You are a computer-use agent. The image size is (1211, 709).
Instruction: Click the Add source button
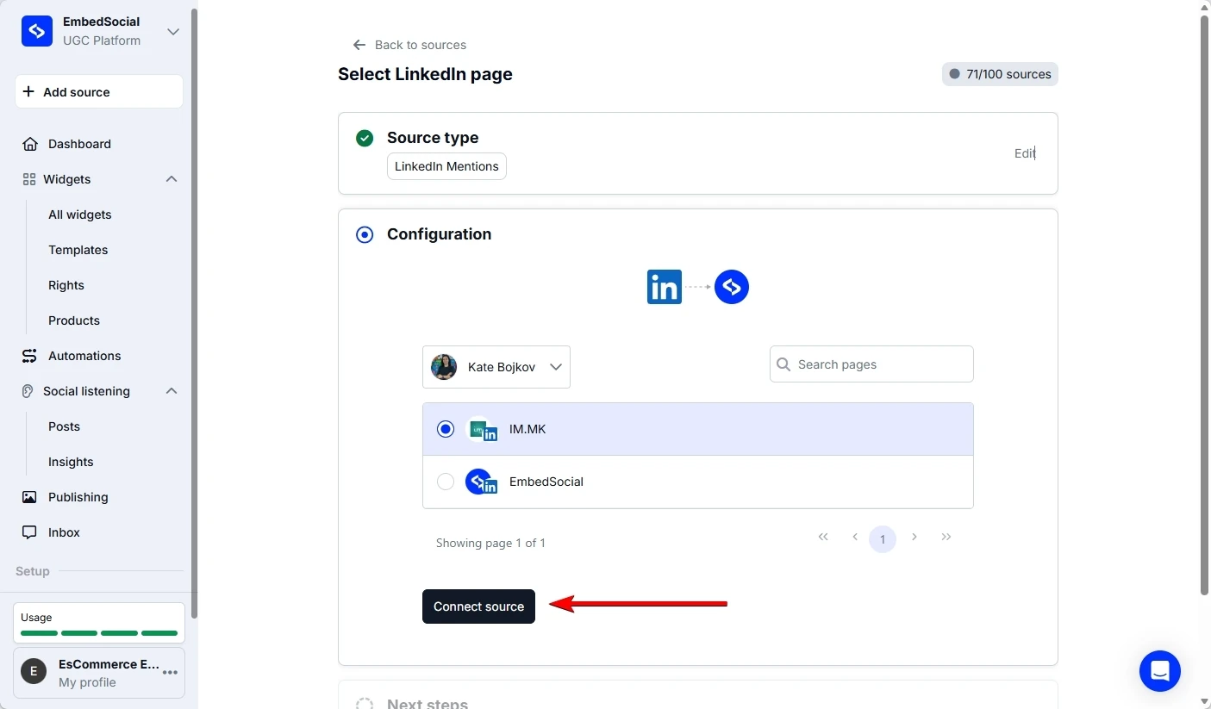point(99,91)
